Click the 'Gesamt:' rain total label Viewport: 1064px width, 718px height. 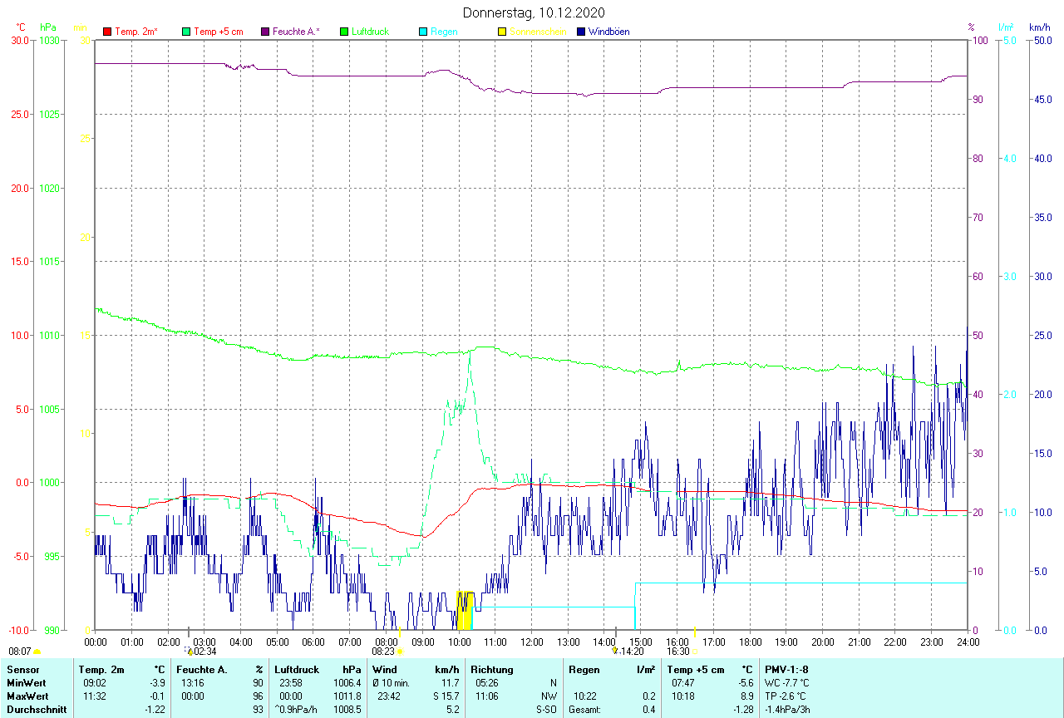point(584,710)
